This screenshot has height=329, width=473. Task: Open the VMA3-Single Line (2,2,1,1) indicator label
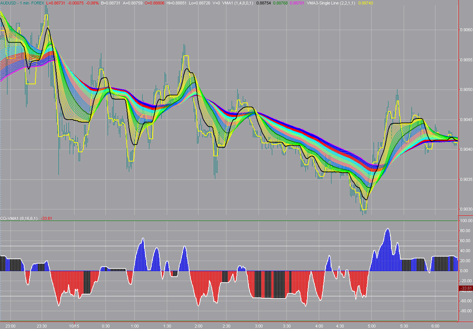tap(331, 3)
